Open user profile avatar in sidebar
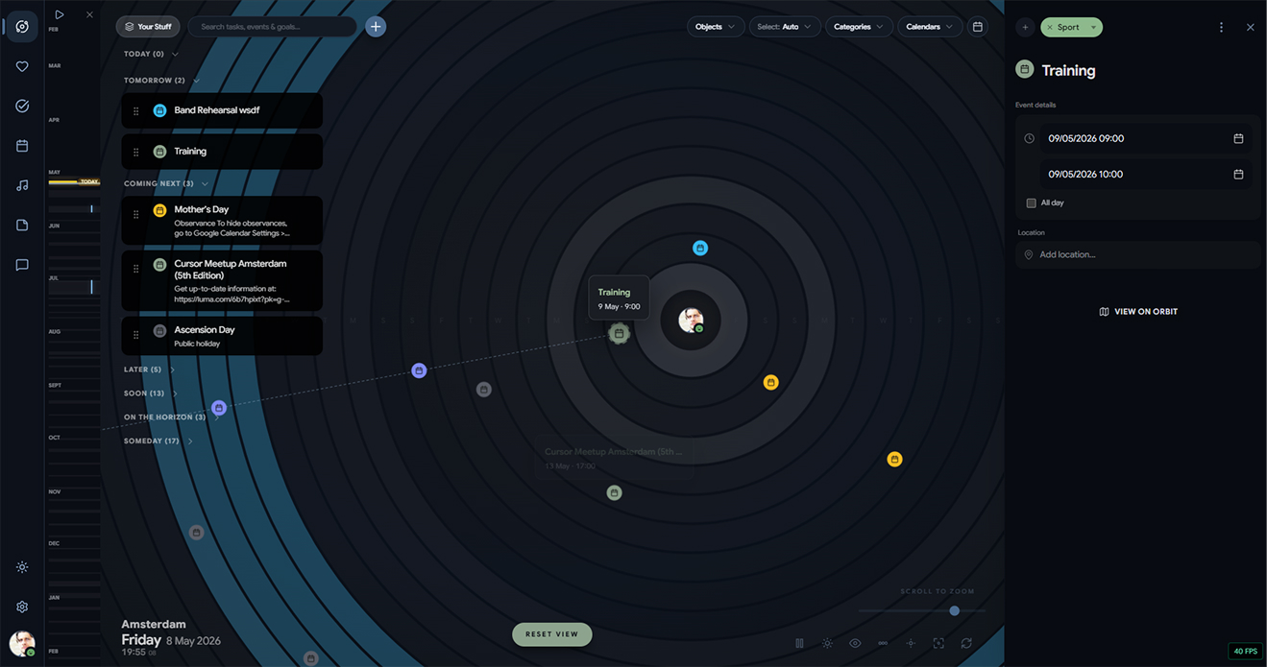 [22, 643]
